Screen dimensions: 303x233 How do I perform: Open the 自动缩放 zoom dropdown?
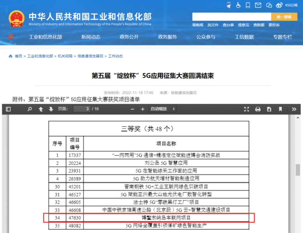point(163,109)
